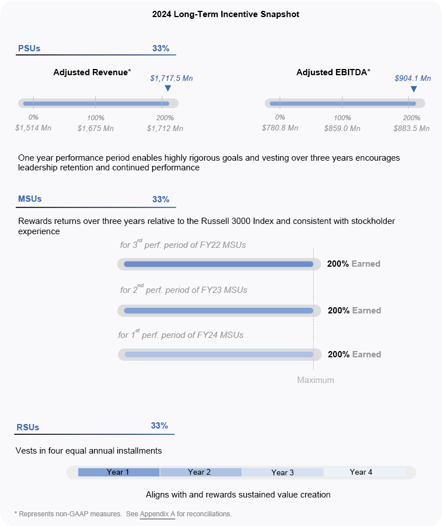Click the $1,675 Mn revenue target label
This screenshot has height=526, width=442.
point(95,128)
